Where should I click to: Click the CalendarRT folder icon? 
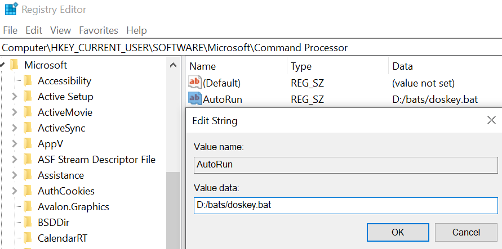click(28, 238)
